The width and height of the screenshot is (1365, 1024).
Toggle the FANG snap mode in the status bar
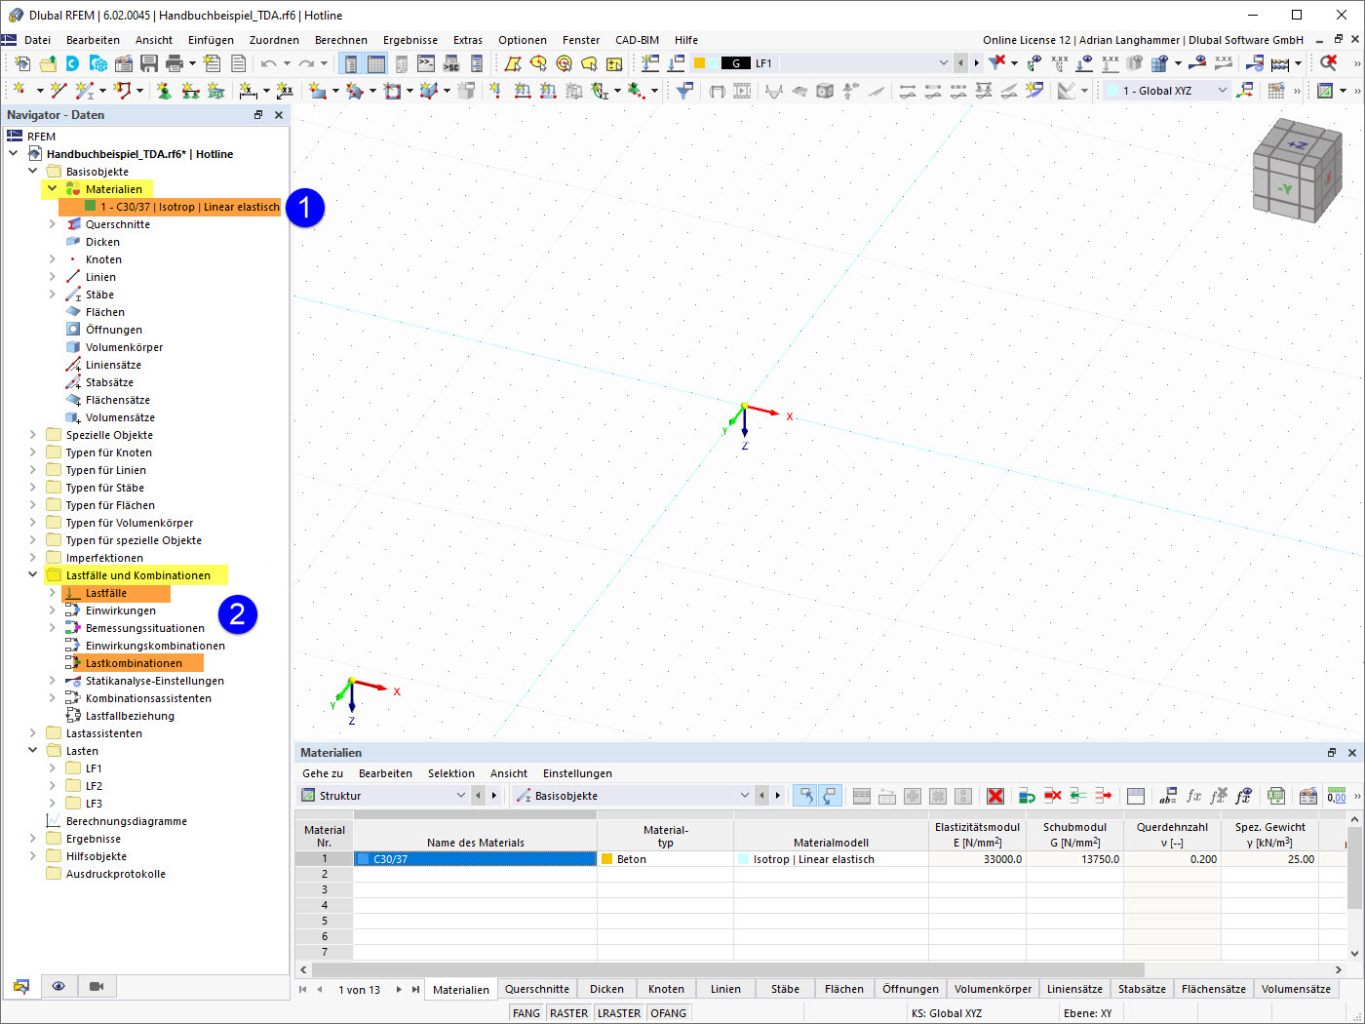(x=526, y=1012)
